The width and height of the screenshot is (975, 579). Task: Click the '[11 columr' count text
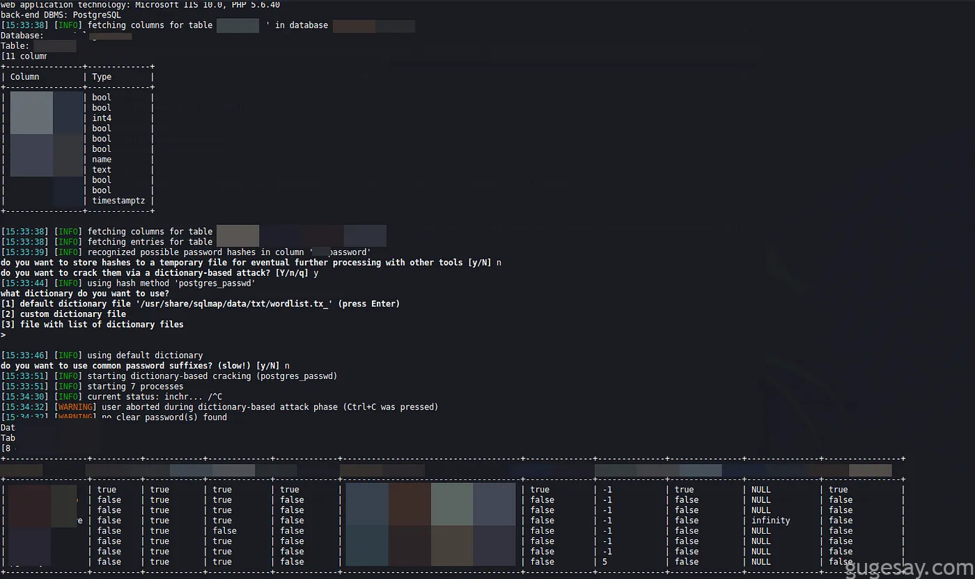pyautogui.click(x=24, y=56)
